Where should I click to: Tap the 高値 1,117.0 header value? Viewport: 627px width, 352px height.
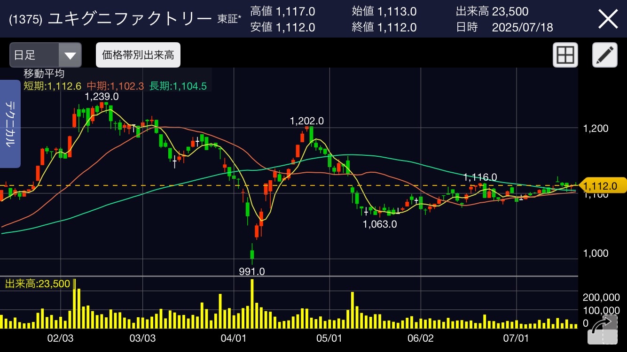282,11
